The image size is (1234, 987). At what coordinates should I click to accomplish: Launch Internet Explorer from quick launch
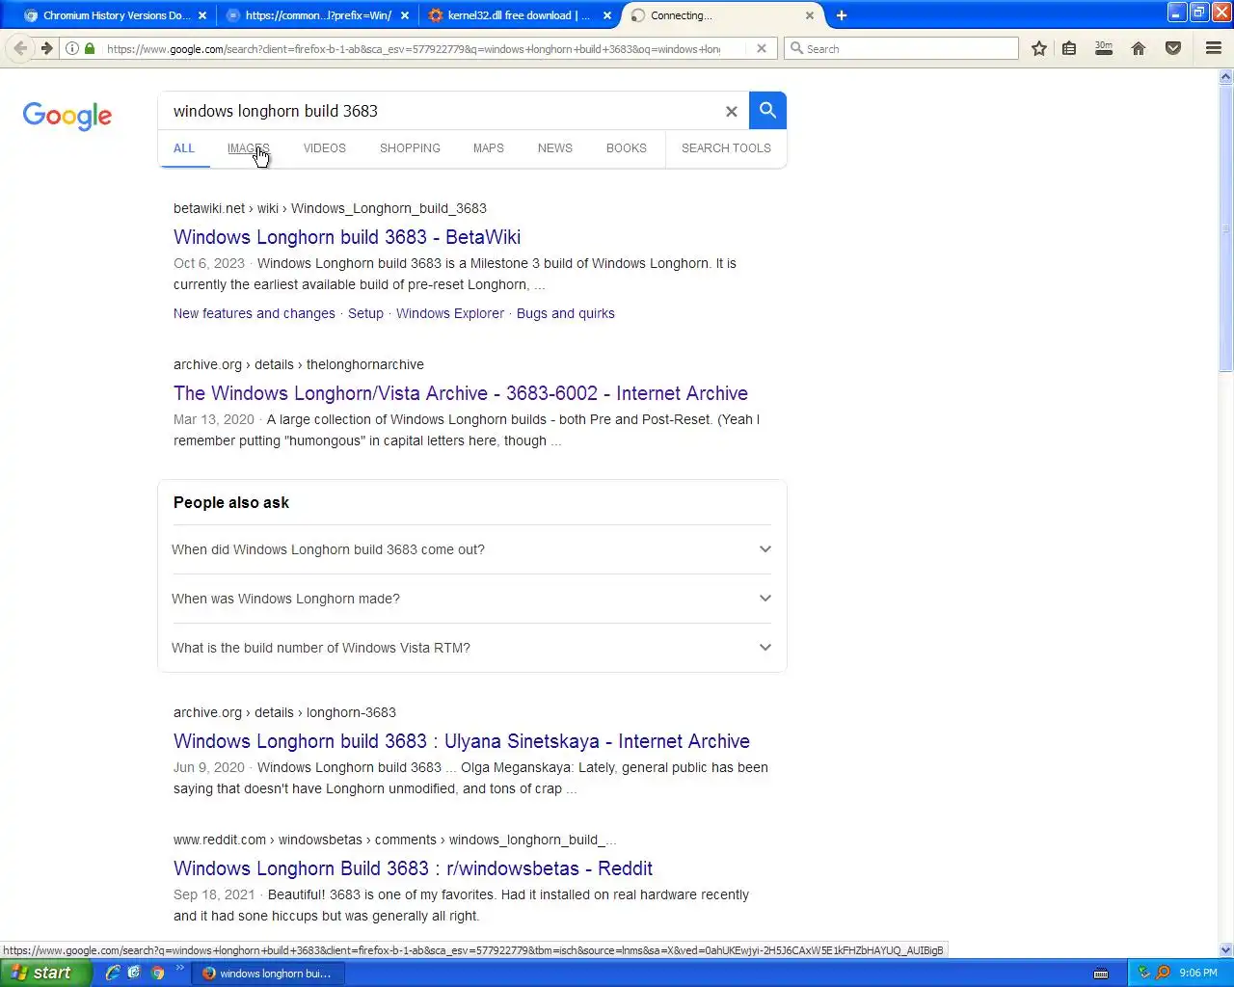point(113,973)
